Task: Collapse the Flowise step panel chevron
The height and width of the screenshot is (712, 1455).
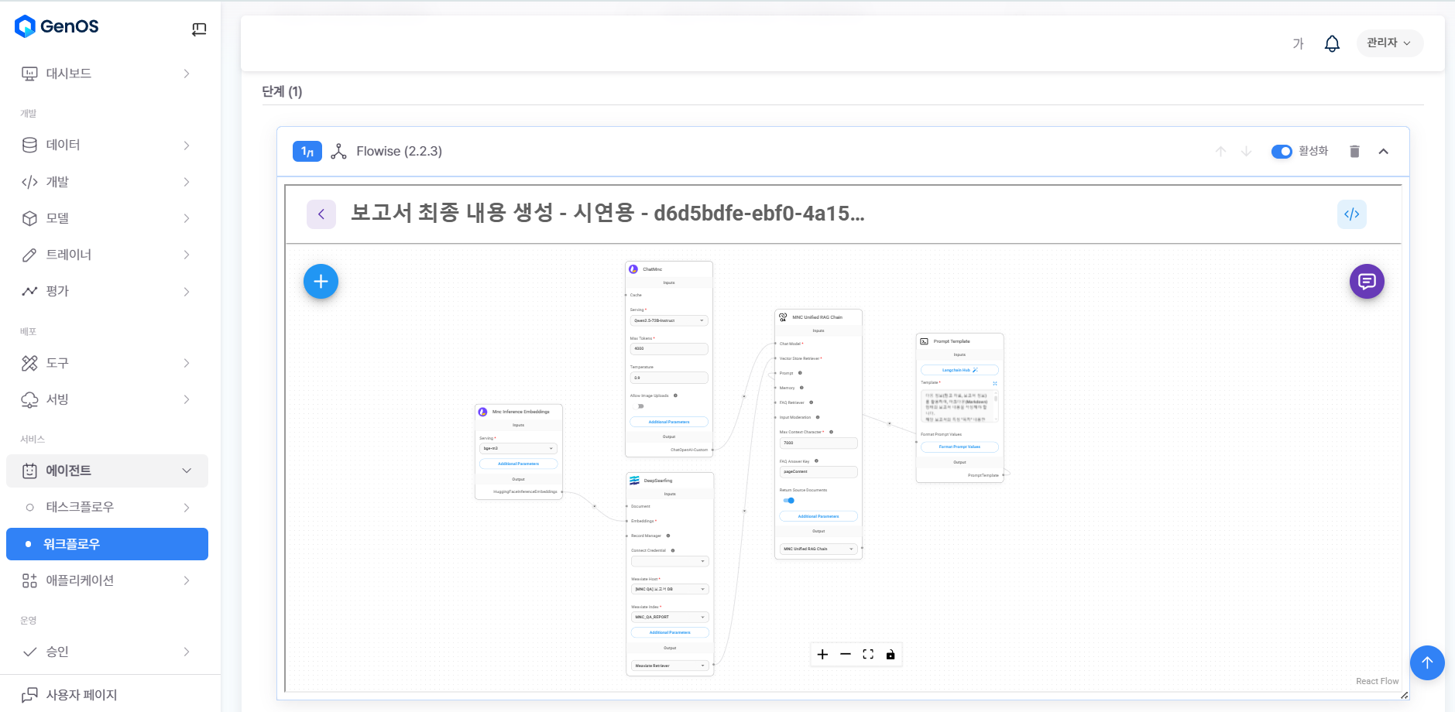Action: [x=1383, y=152]
